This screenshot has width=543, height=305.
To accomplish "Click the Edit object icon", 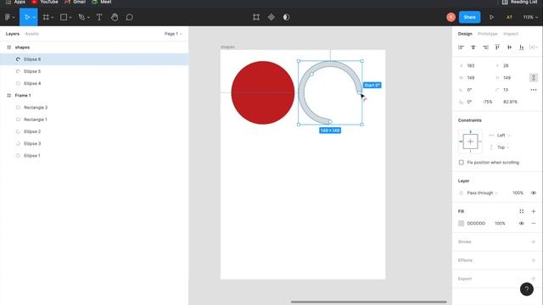I will tap(256, 17).
